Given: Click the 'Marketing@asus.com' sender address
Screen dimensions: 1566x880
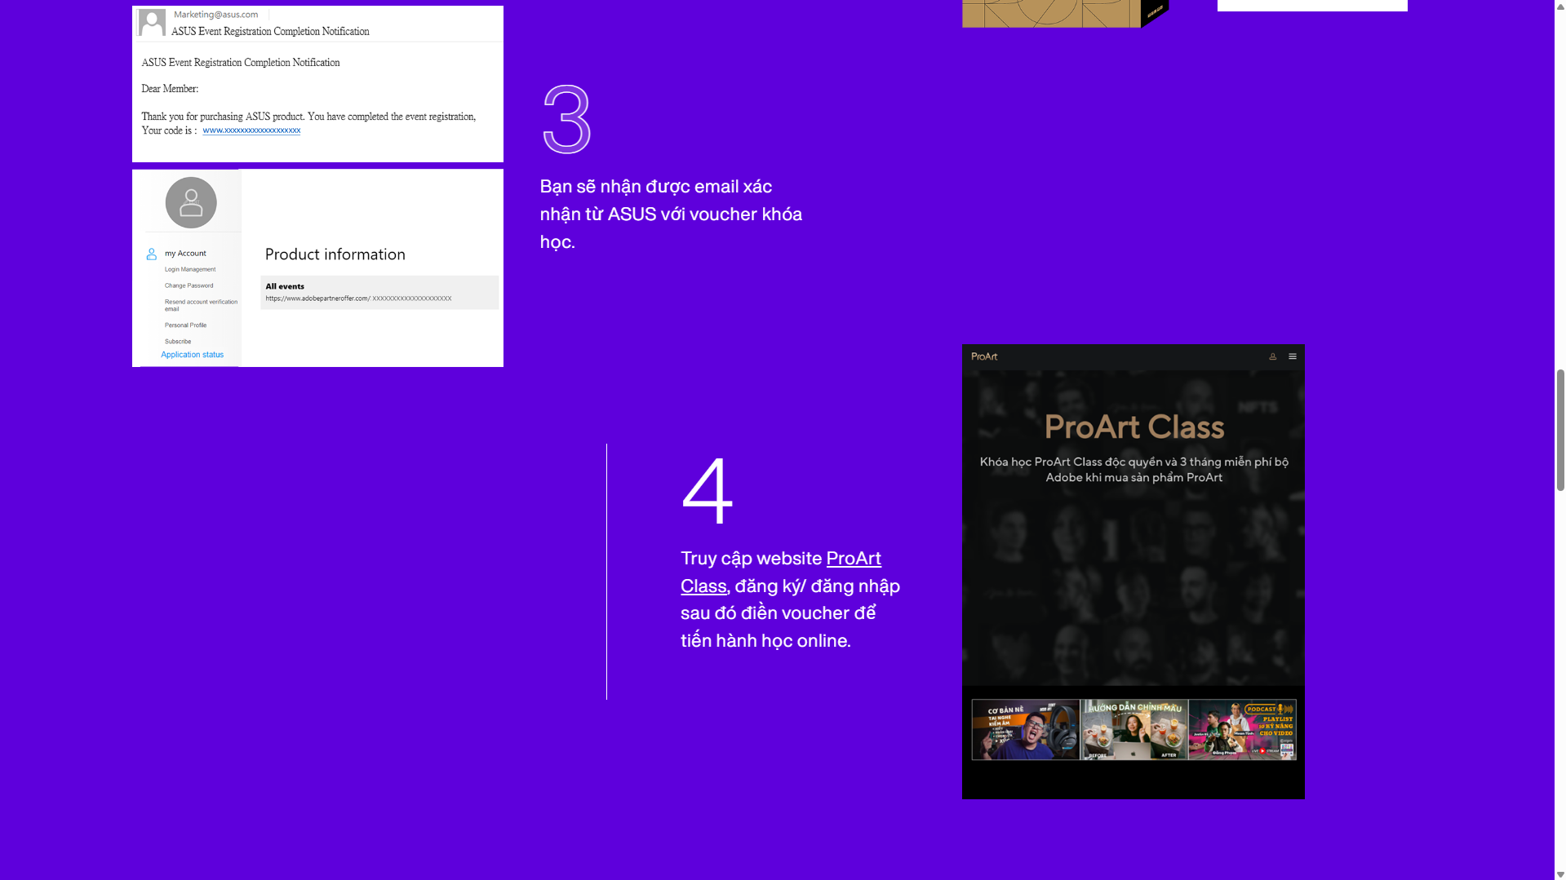Looking at the screenshot, I should [216, 15].
